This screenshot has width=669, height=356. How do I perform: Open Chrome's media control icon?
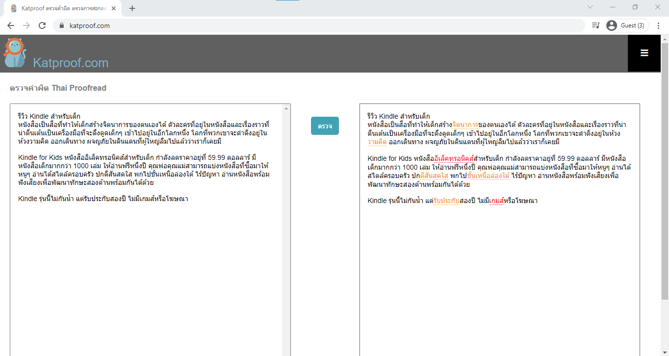596,25
